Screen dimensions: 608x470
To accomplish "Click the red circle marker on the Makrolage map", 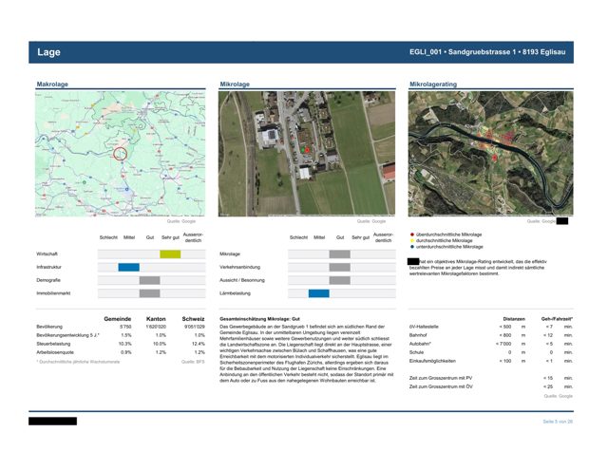I will pos(121,154).
